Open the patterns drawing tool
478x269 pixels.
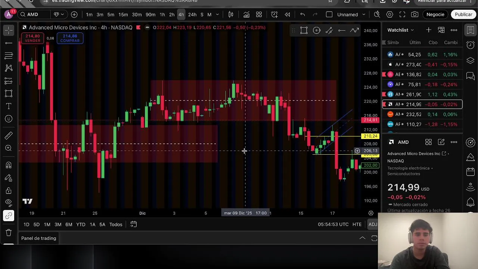pyautogui.click(x=9, y=68)
